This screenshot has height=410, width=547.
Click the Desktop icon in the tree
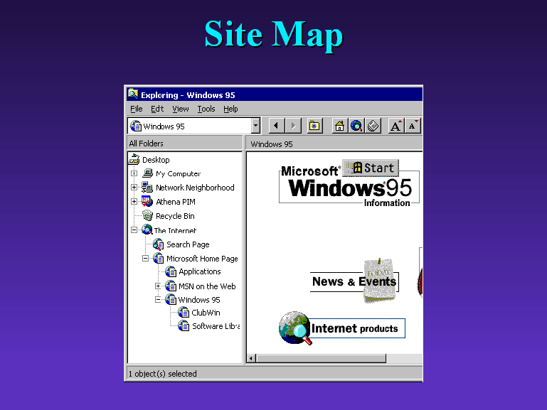(x=134, y=160)
